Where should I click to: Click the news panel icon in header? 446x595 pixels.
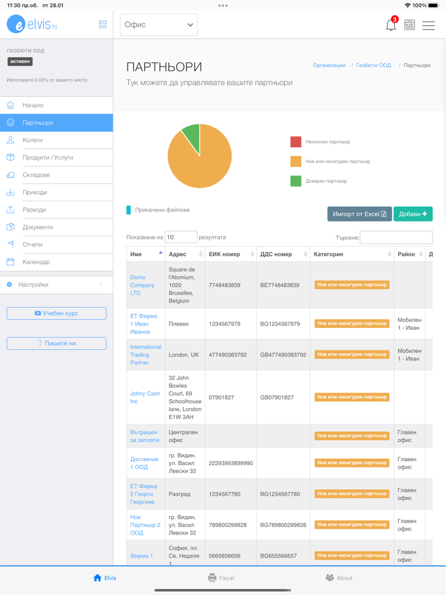tap(410, 25)
